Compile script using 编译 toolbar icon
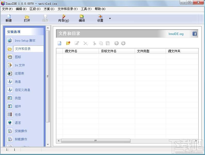This screenshot has width=205, height=155. [82, 18]
